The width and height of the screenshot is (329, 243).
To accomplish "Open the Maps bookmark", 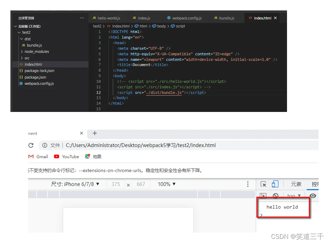I will pos(93,156).
